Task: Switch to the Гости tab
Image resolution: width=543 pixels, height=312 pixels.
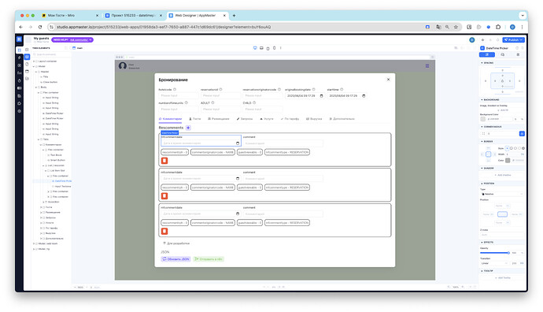Action: click(195, 119)
